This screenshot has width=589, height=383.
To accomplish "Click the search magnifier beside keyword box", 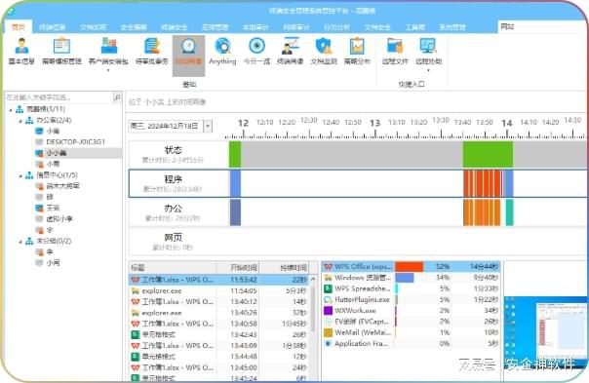I will coord(117,97).
